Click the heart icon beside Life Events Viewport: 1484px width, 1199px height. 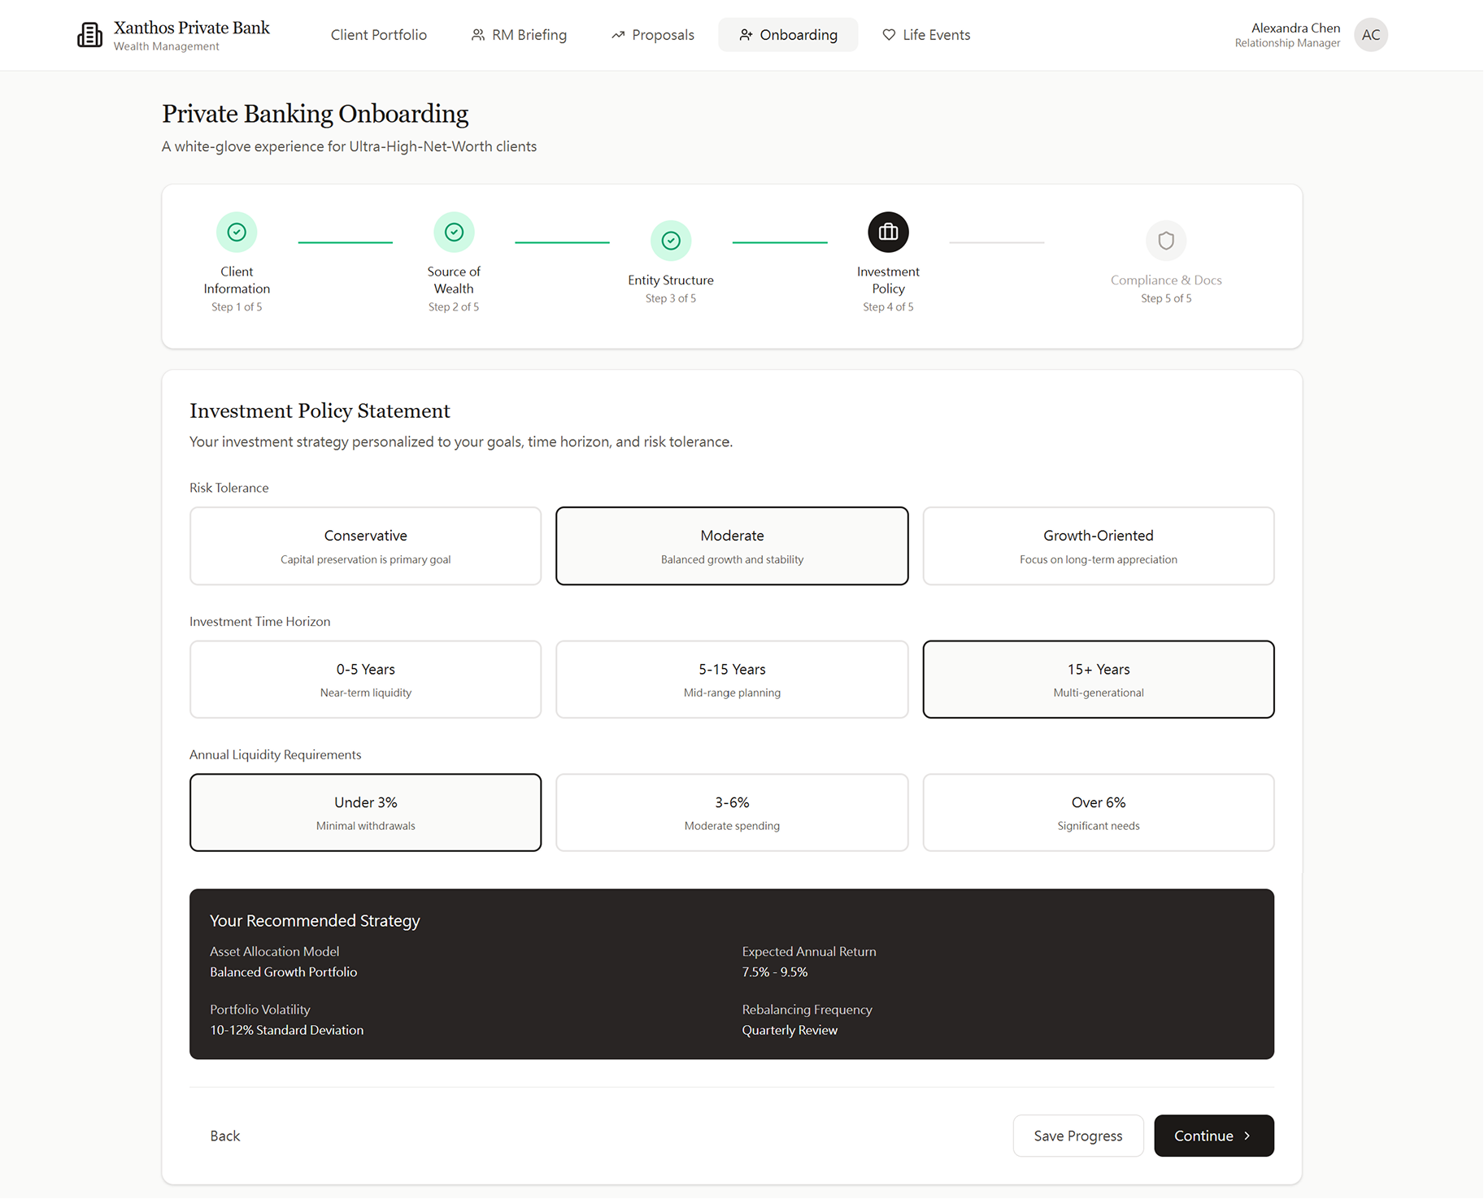click(x=889, y=35)
